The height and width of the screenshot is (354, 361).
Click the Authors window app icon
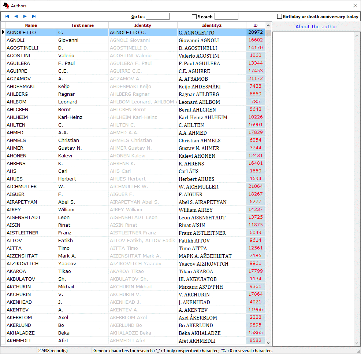[x=6, y=6]
